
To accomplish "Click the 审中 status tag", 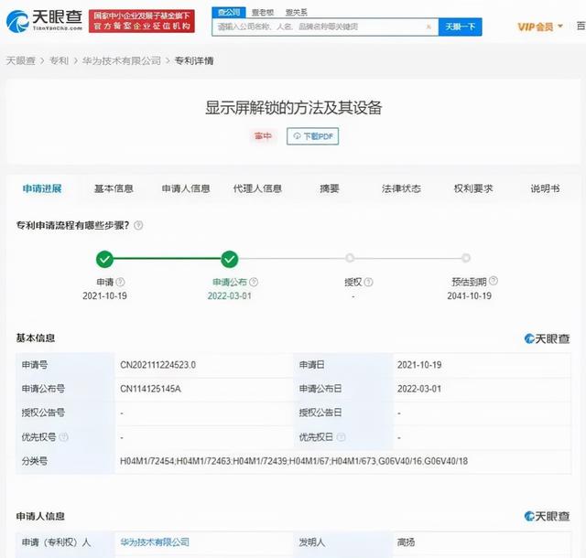I will [x=263, y=136].
